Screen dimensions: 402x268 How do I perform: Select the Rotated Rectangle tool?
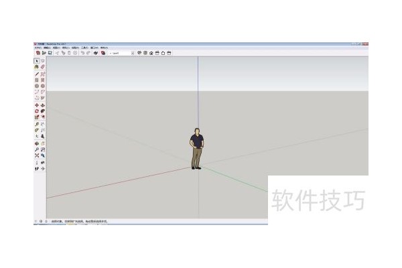(43, 80)
